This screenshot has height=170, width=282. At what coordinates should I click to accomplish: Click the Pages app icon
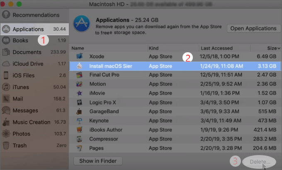79,148
